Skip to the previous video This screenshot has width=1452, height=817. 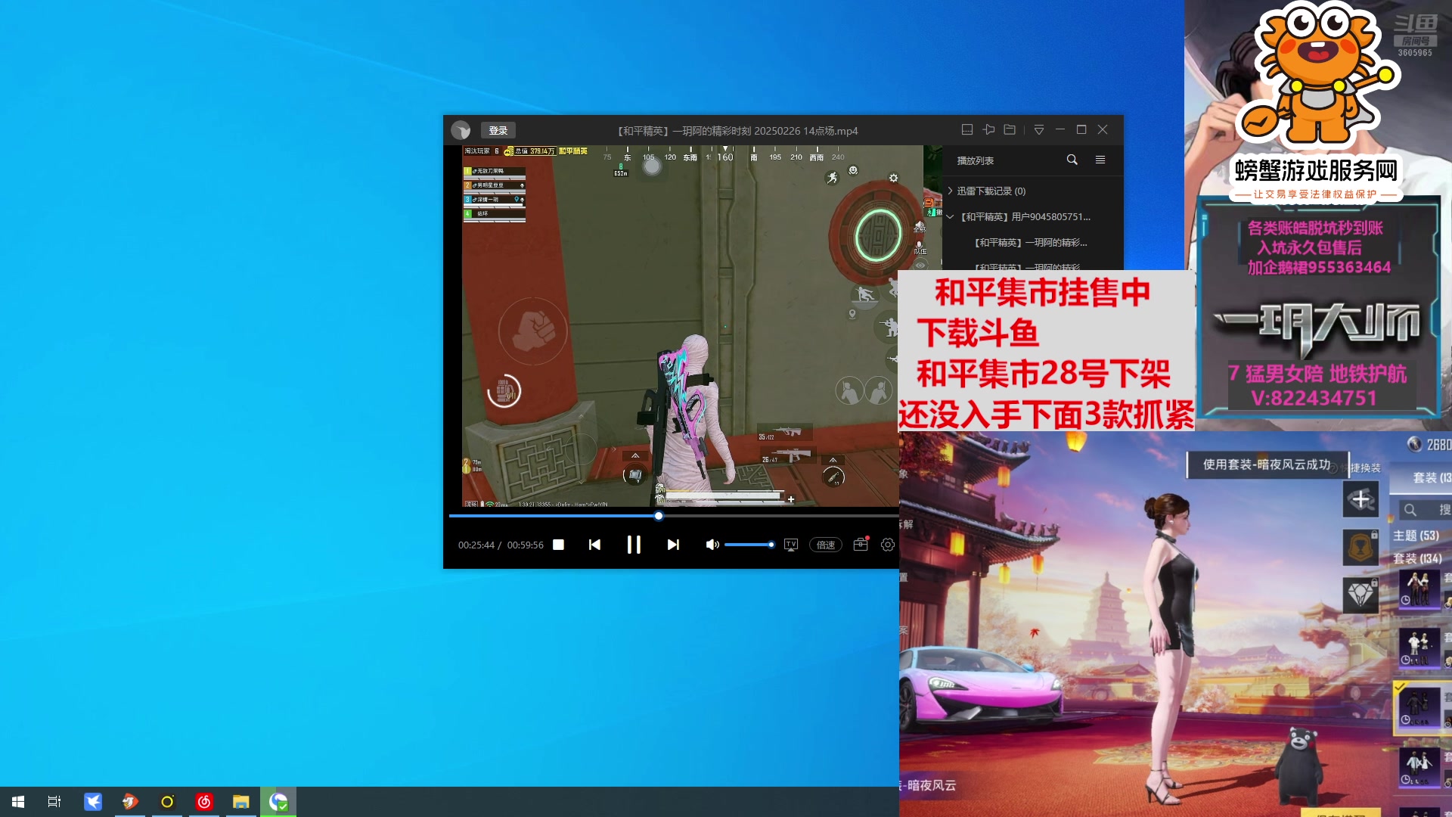coord(594,545)
